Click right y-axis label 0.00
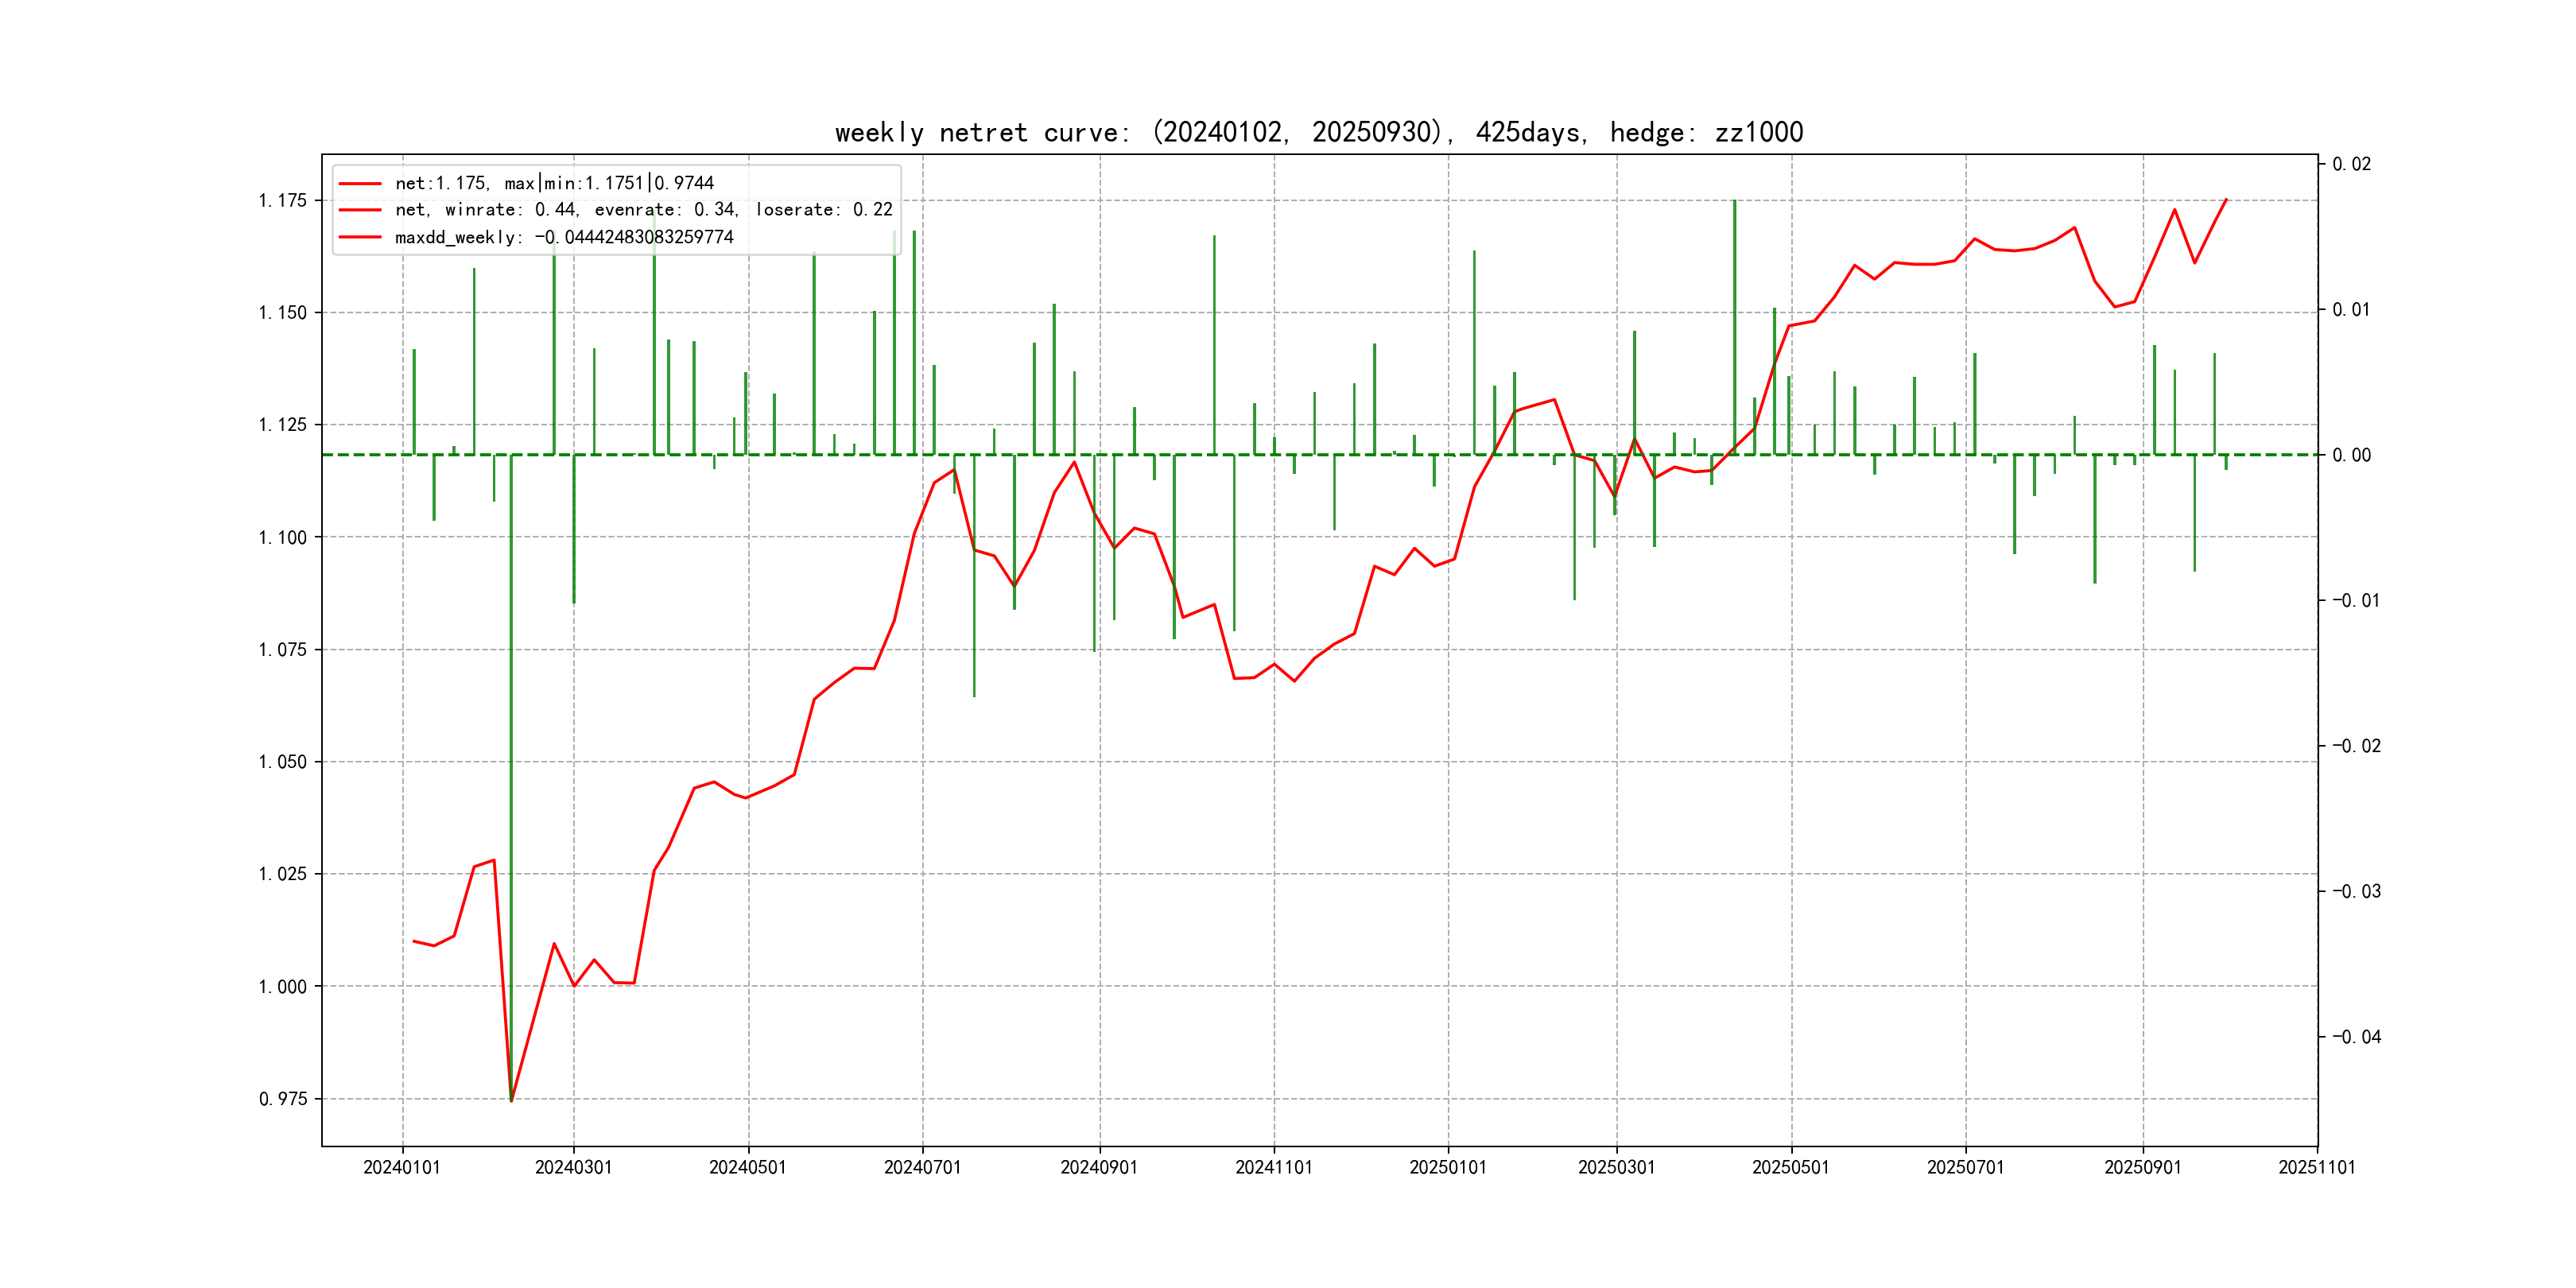This screenshot has height=1288, width=2576. tap(2351, 455)
